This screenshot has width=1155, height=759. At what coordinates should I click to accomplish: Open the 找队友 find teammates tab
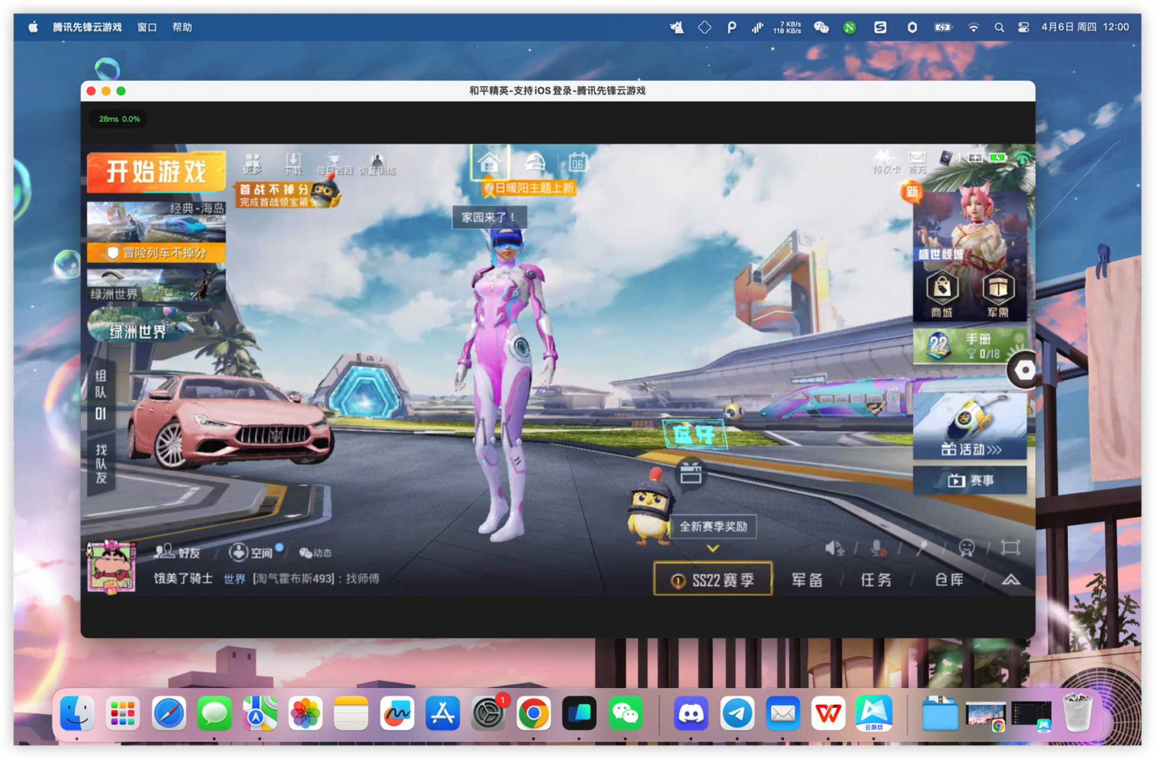[101, 464]
